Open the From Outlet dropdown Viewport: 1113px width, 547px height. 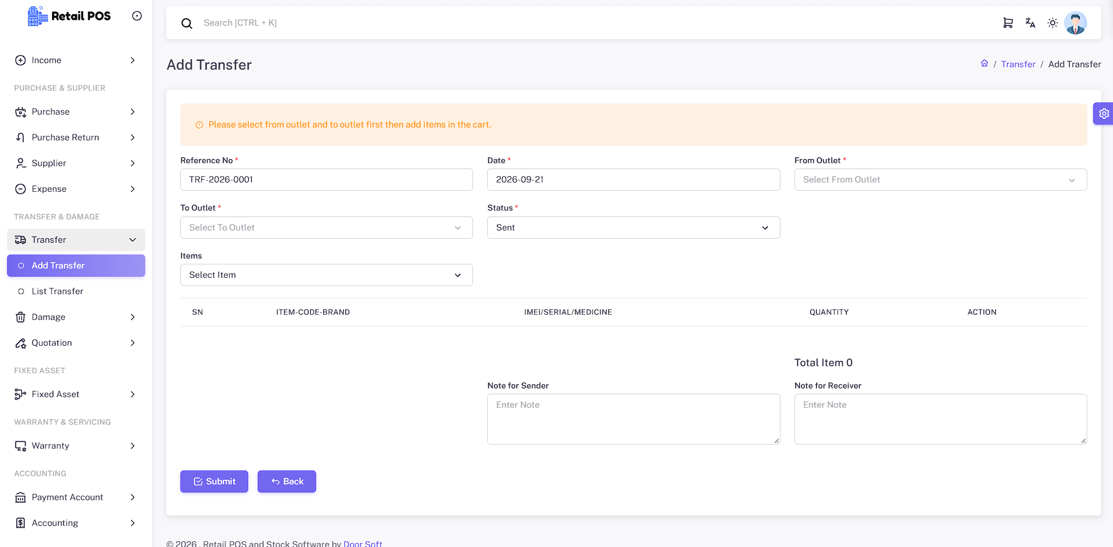940,180
